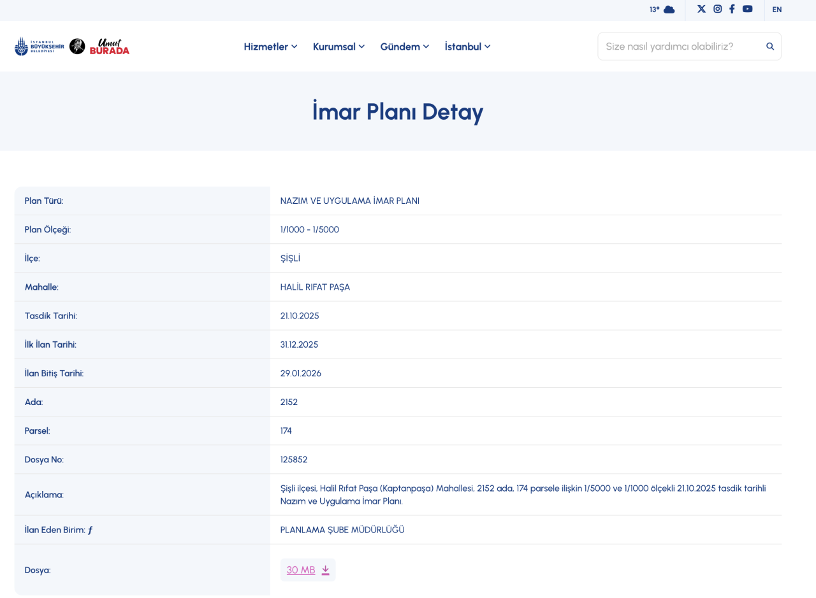Expand the Hizmetler dropdown menu
The width and height of the screenshot is (816, 598).
[270, 46]
